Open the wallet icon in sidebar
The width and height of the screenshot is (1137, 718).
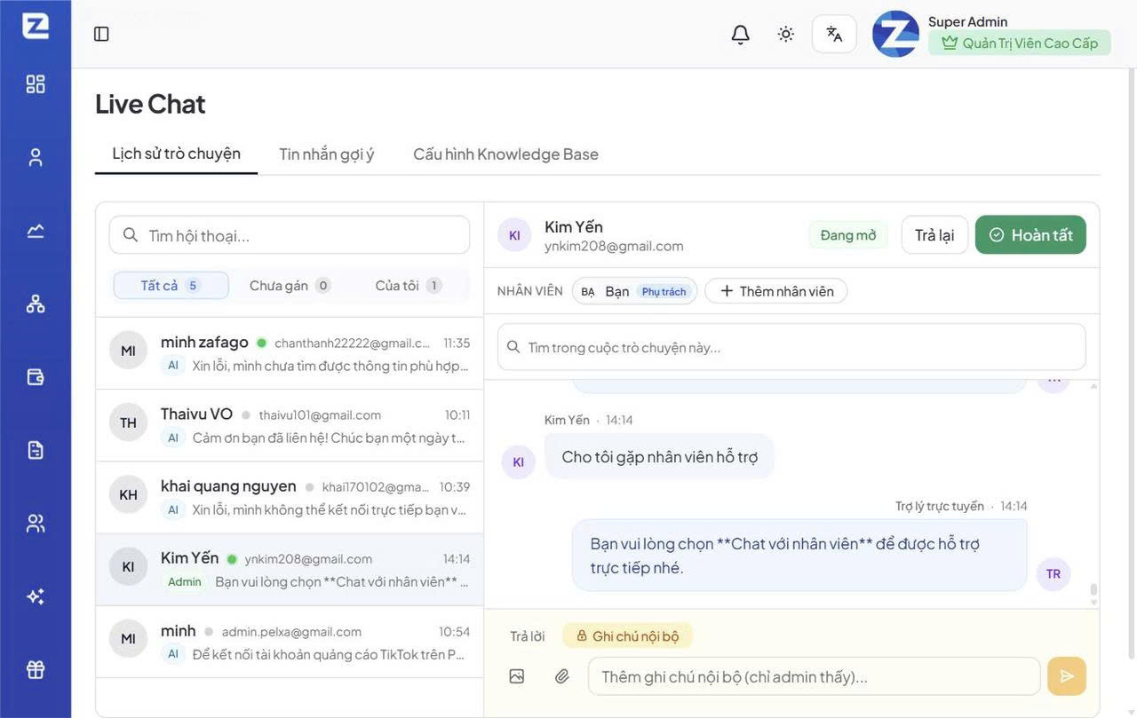(36, 377)
